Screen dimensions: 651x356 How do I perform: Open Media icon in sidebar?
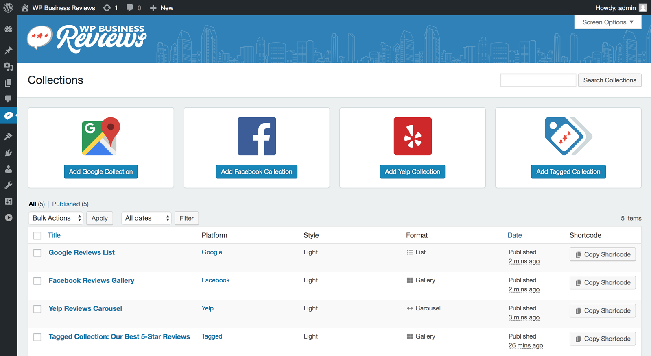pos(8,67)
